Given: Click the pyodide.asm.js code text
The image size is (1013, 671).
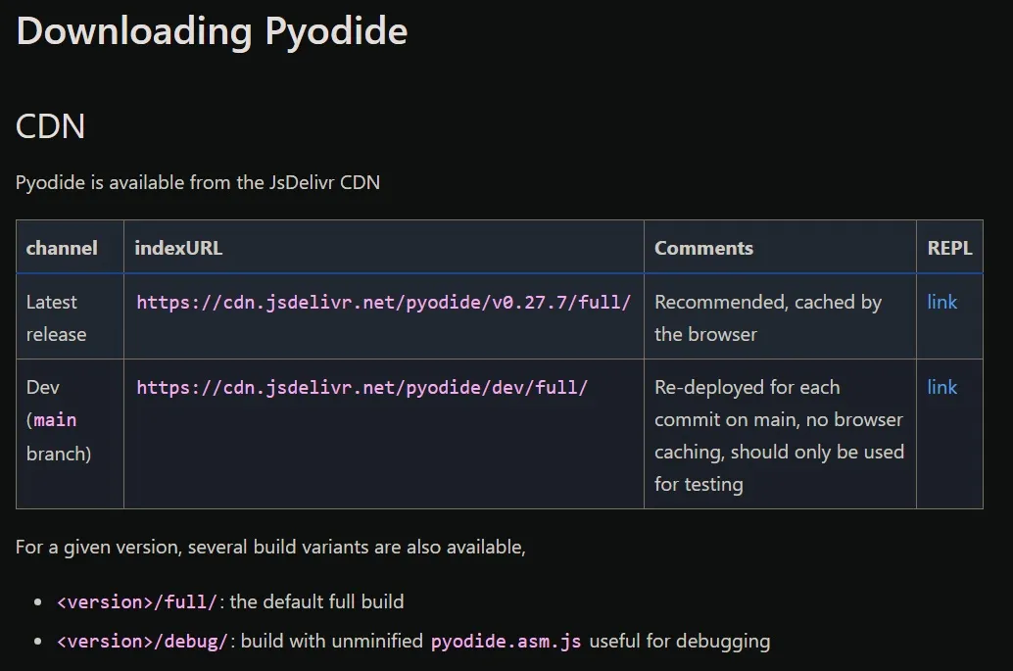Looking at the screenshot, I should (x=506, y=642).
